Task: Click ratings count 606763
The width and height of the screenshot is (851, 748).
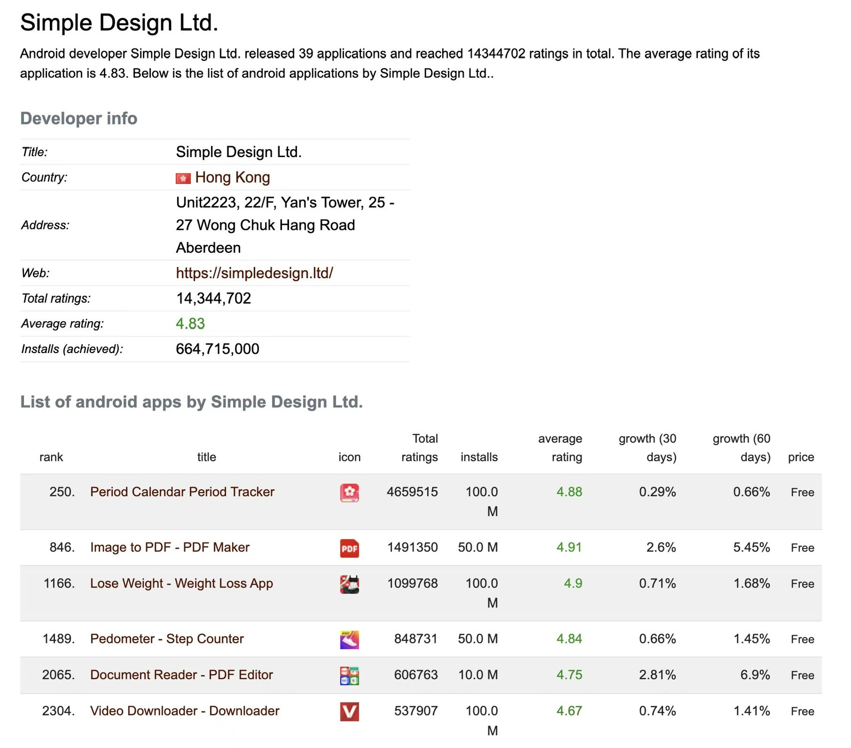Action: click(416, 675)
